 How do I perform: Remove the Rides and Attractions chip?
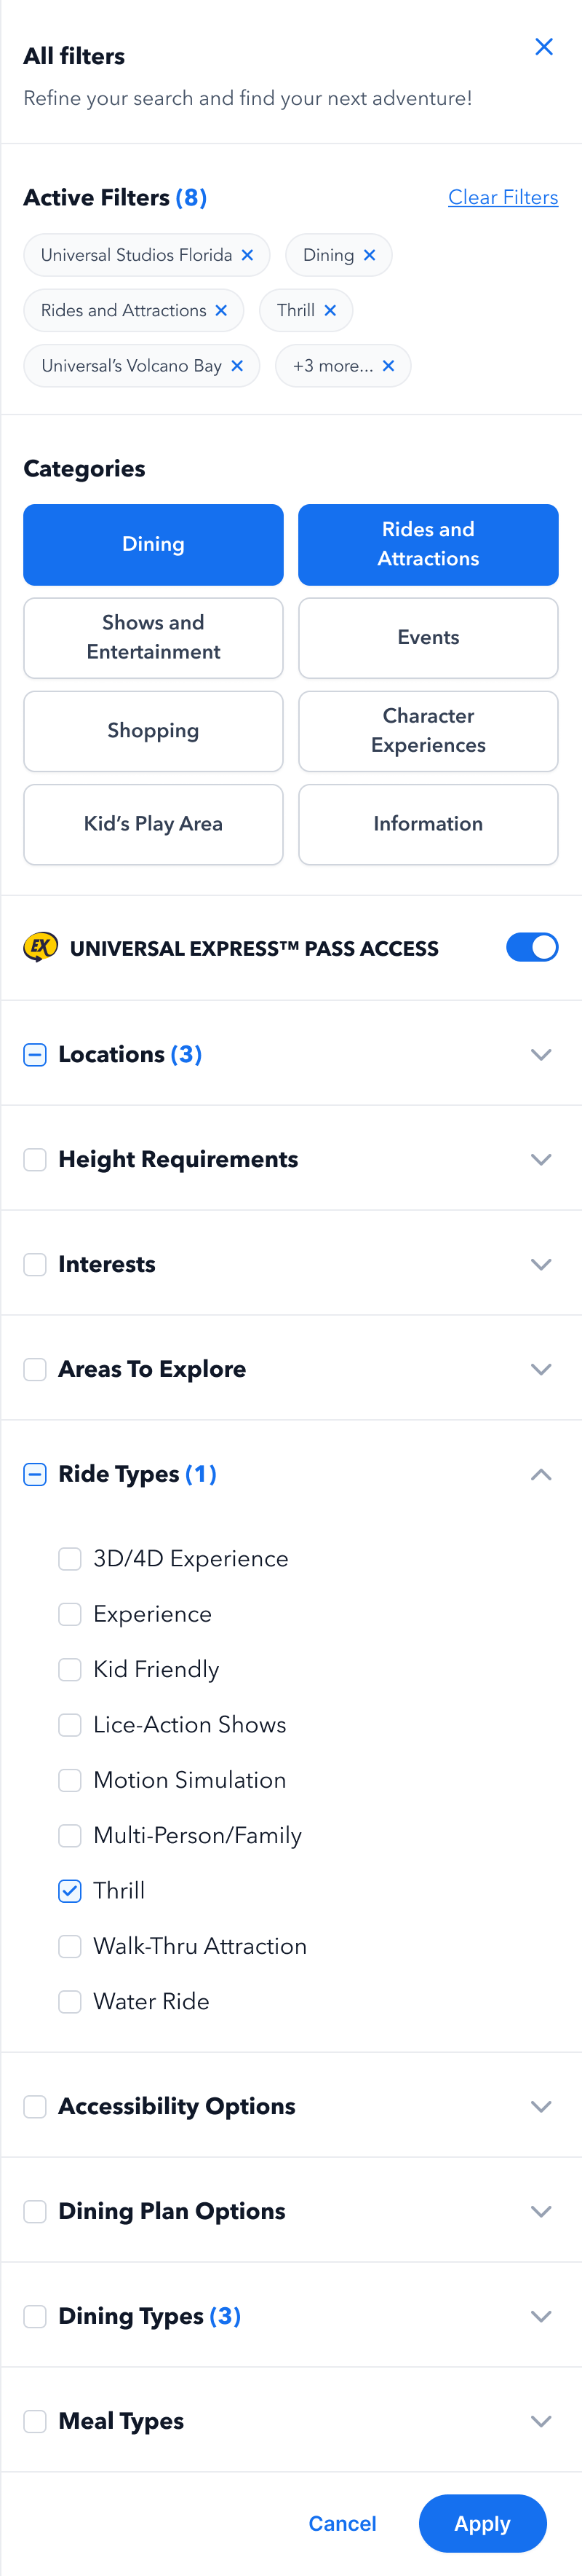(222, 310)
